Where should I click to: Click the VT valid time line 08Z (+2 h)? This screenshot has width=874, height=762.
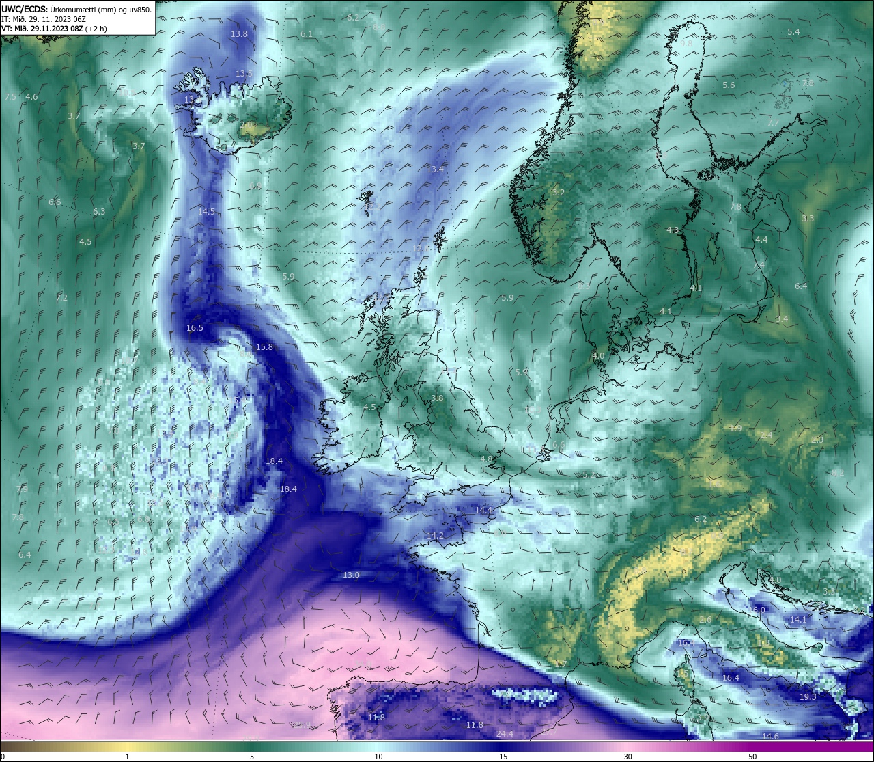click(54, 29)
